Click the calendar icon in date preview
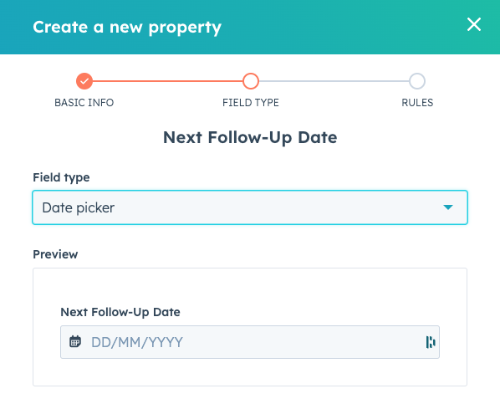This screenshot has width=500, height=409. (75, 342)
